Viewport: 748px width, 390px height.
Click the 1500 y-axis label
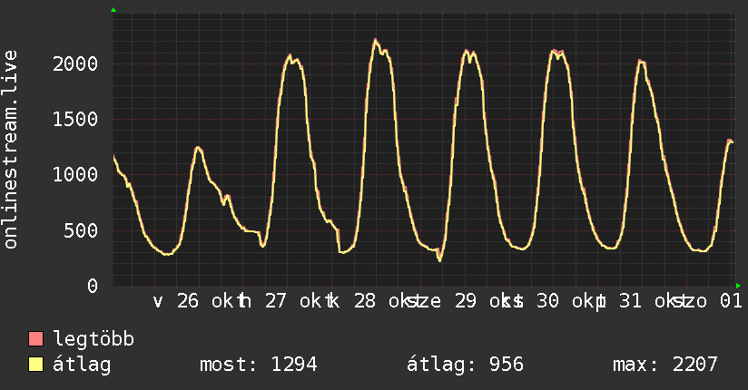[75, 119]
